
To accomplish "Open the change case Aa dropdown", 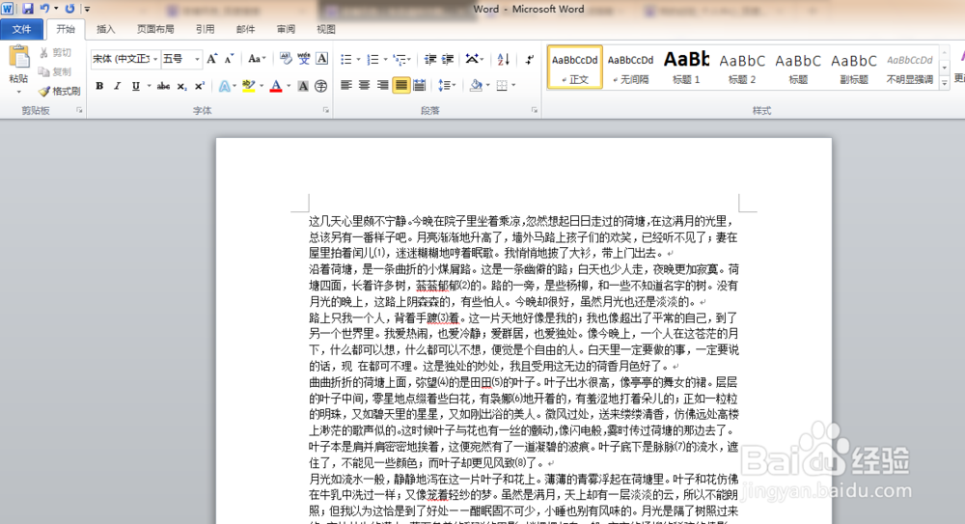I will point(257,59).
